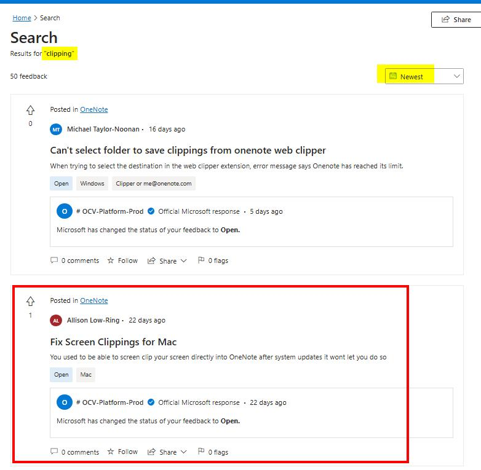Open title Can't select folder to save clippings
This screenshot has width=481, height=470.
pos(188,151)
